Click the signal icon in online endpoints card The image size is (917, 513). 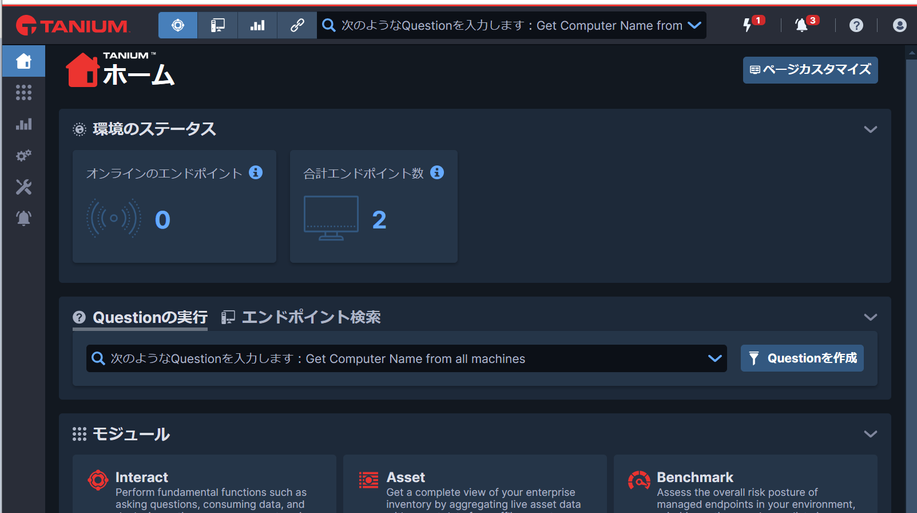[114, 218]
